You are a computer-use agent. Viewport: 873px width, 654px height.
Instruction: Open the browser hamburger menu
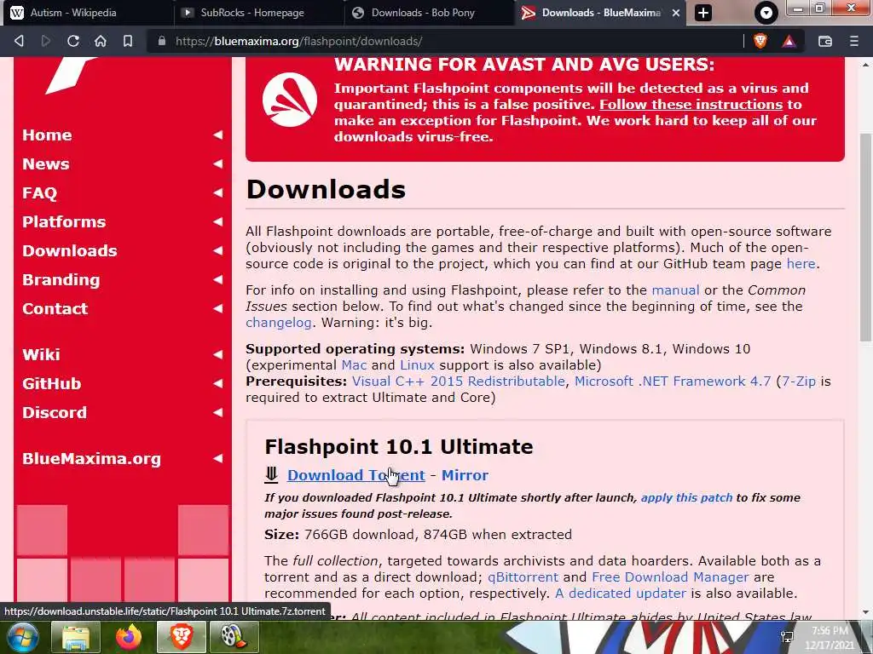coord(853,41)
